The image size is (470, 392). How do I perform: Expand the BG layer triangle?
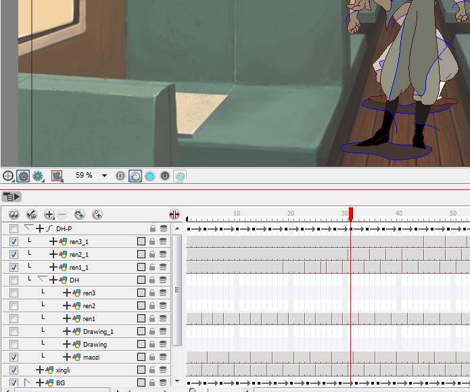click(x=27, y=383)
